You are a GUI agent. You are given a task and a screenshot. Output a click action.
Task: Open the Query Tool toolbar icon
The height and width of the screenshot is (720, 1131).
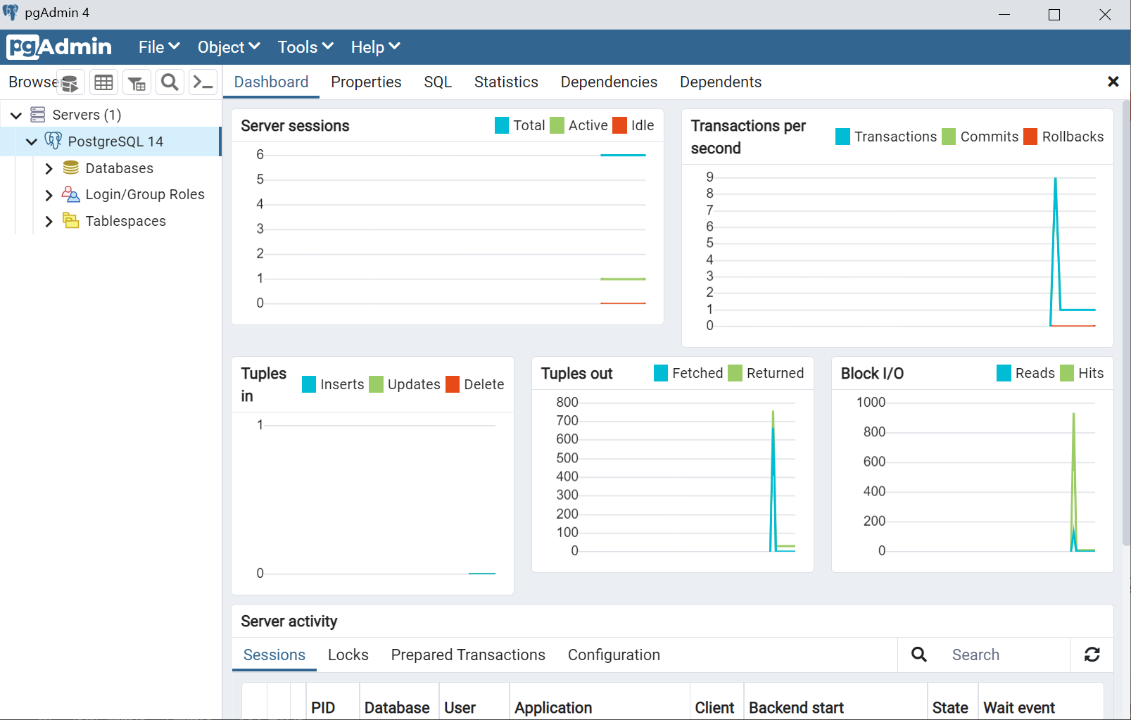coord(70,82)
